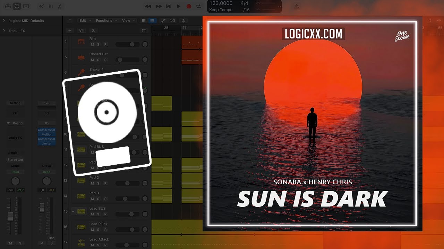Click the Duplicate Track icon

point(82,30)
